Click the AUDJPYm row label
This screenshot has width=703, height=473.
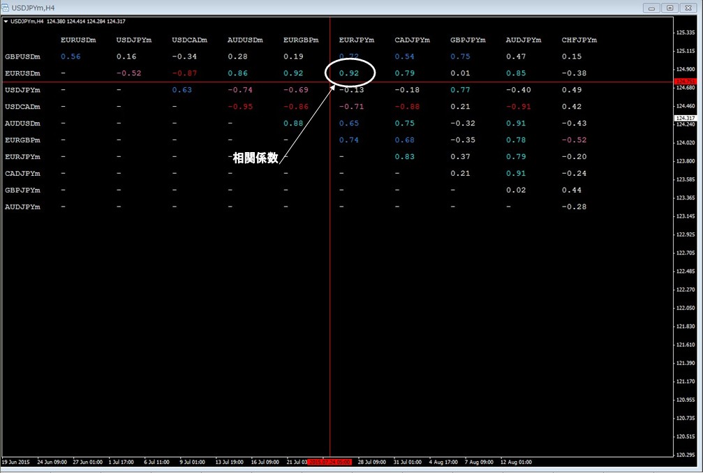coord(22,207)
